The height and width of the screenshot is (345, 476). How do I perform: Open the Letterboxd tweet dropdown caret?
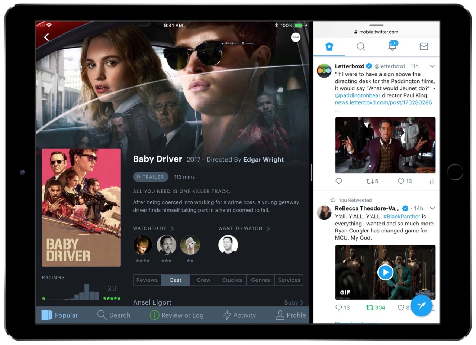click(432, 66)
